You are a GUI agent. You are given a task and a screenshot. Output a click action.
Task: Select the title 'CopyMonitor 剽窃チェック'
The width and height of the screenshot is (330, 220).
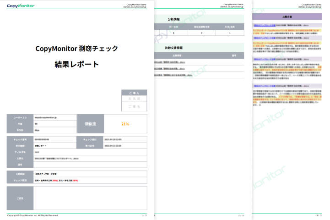(76, 49)
